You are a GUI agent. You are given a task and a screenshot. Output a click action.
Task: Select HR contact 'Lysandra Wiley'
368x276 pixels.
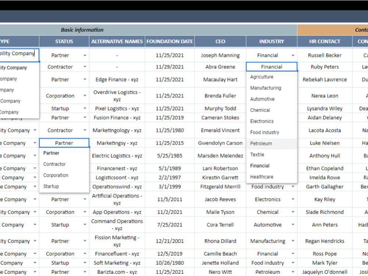point(325,108)
